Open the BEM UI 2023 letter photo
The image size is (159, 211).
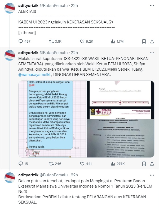tap(121, 133)
